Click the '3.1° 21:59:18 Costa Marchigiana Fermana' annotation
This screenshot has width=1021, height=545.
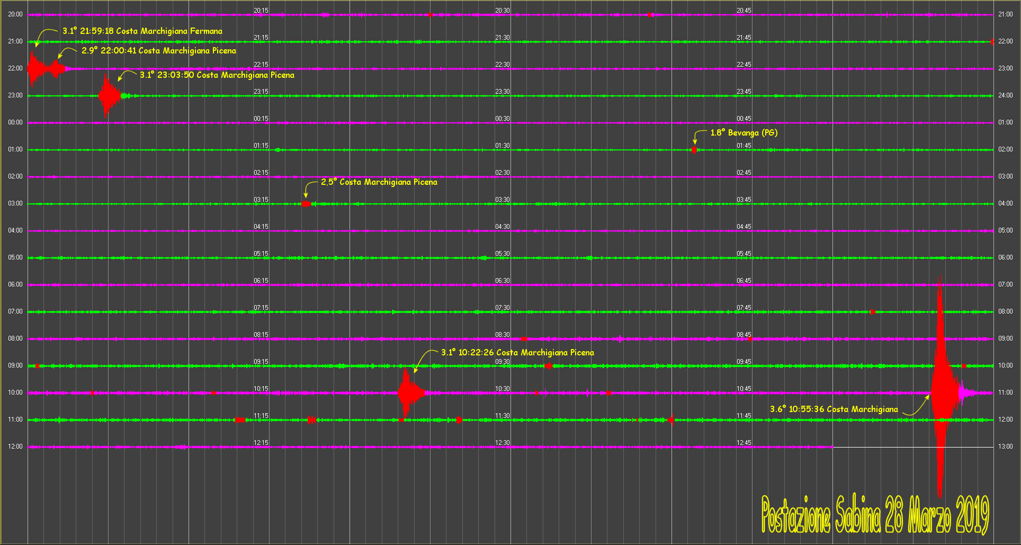(142, 31)
